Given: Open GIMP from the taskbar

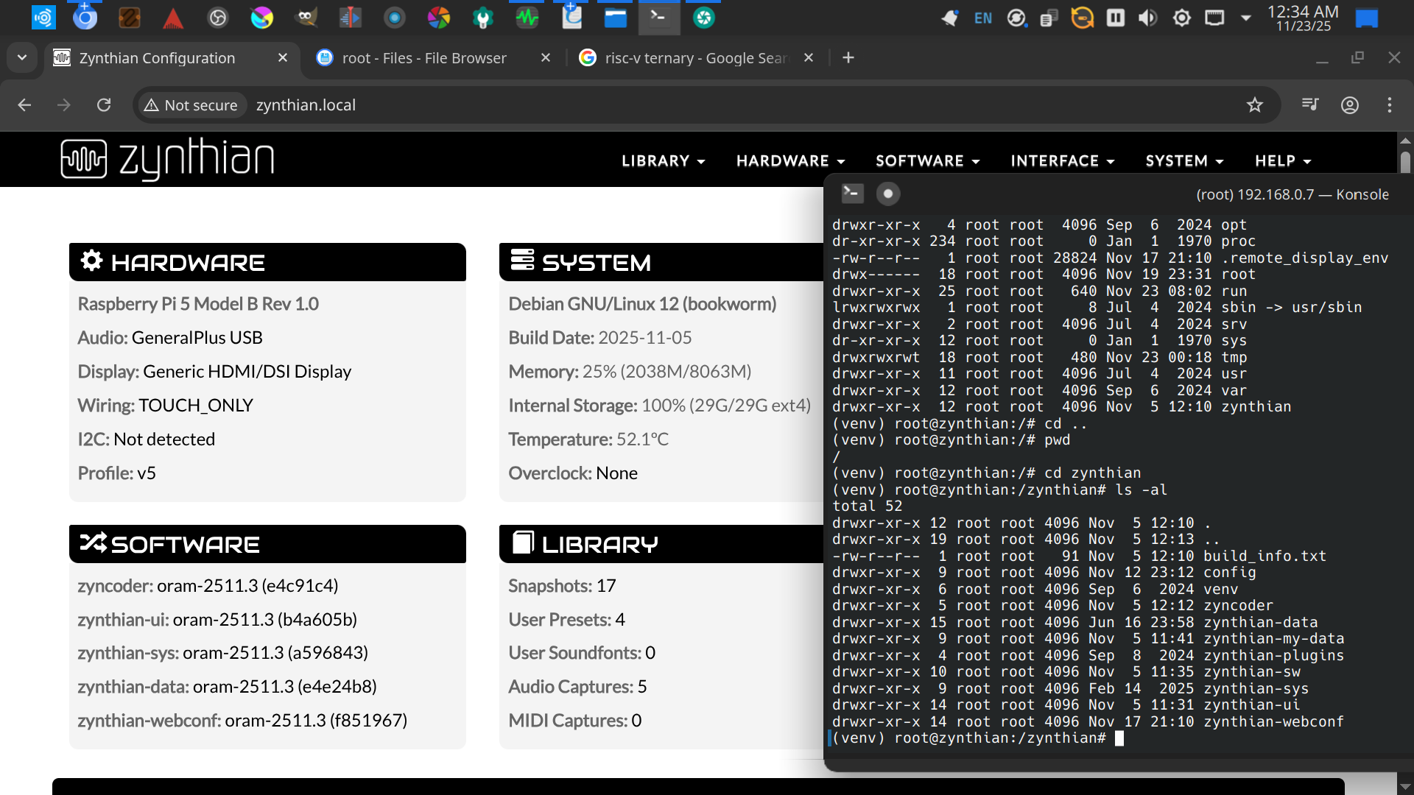Looking at the screenshot, I should coord(306,17).
